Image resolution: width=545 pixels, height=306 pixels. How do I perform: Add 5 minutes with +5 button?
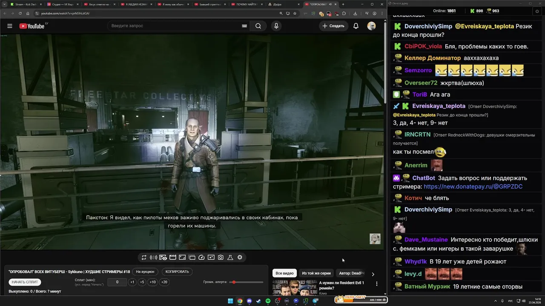[142, 282]
